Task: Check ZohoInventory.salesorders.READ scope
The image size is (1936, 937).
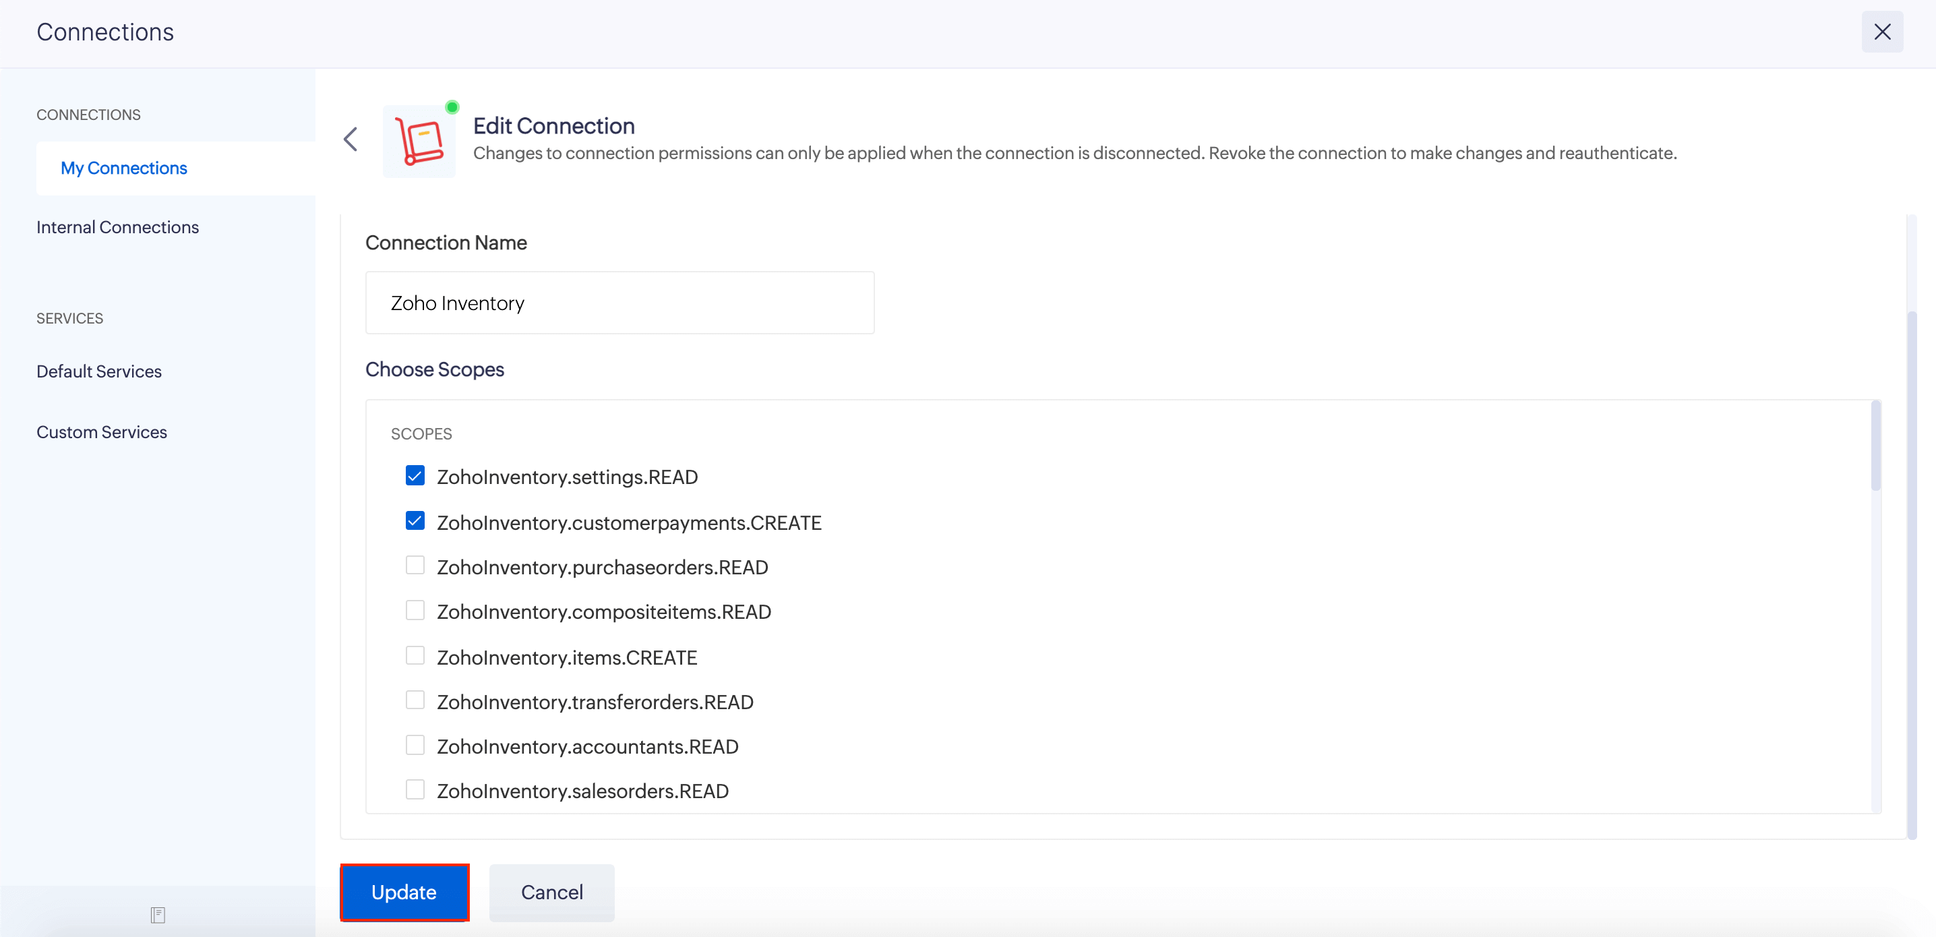Action: pos(415,790)
